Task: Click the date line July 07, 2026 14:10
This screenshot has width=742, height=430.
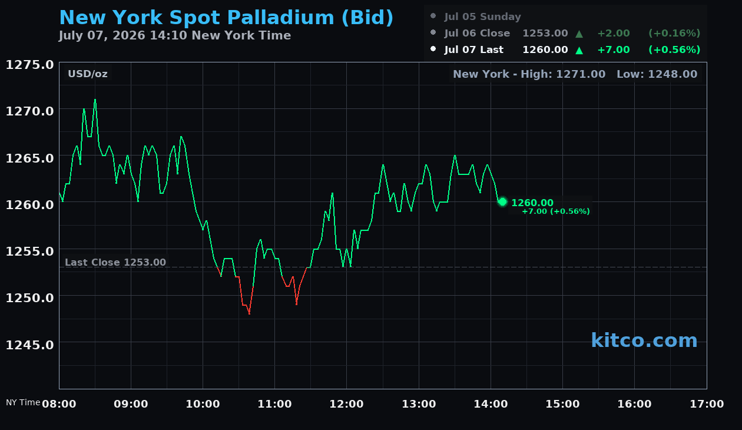Action: click(x=175, y=35)
